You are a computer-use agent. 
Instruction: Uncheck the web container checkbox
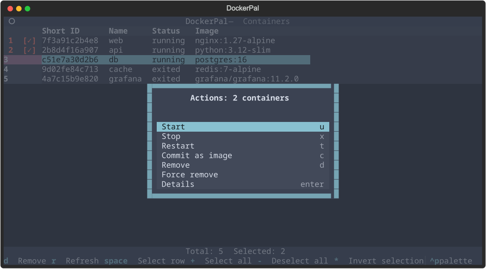click(x=30, y=41)
